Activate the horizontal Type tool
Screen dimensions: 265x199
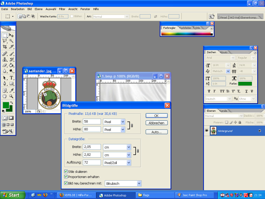tap(11, 78)
